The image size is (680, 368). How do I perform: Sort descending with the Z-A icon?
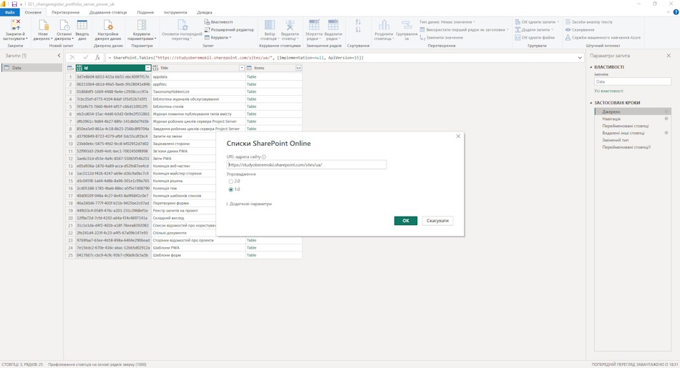click(x=358, y=29)
